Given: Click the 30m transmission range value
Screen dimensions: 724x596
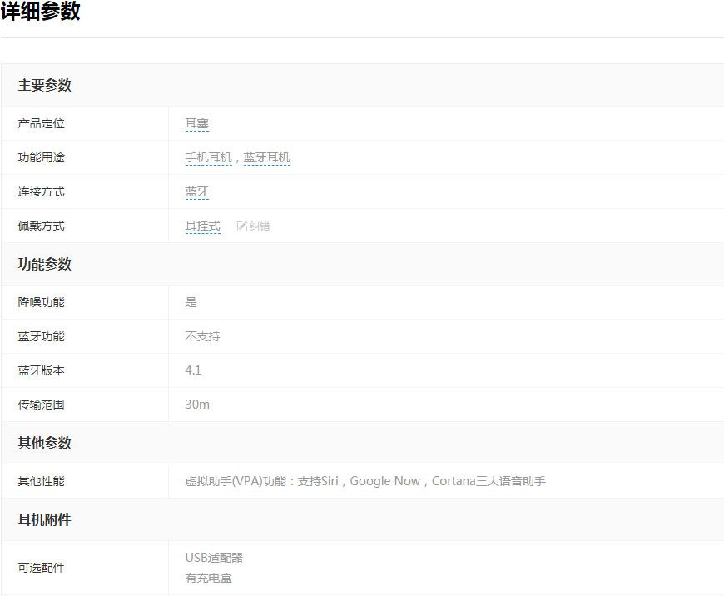Looking at the screenshot, I should [x=197, y=405].
